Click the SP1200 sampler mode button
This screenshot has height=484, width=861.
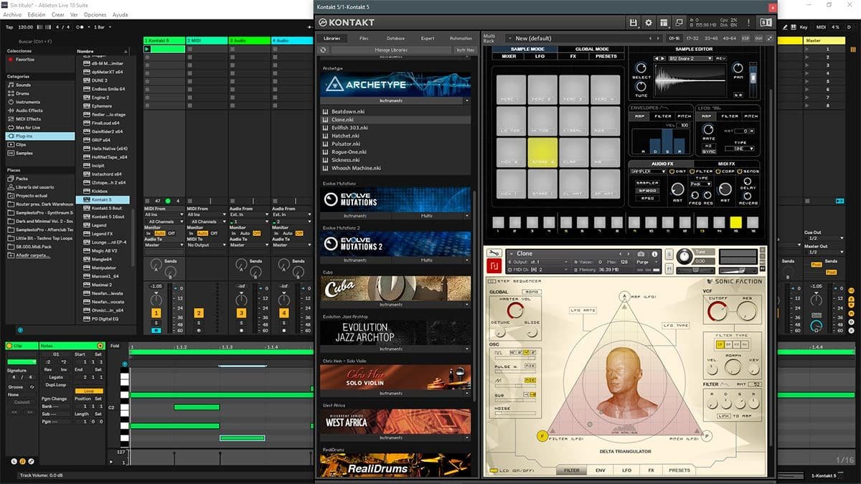point(648,191)
